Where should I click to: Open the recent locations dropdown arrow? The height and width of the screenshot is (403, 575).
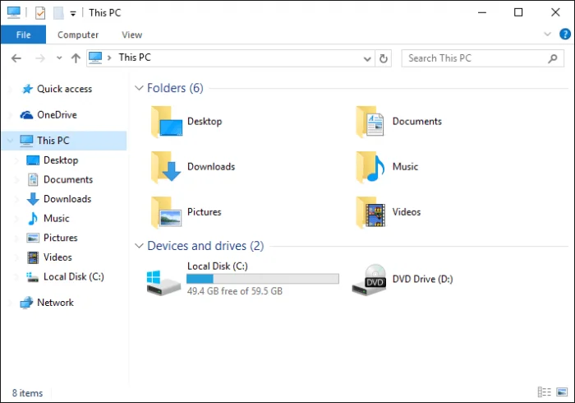(x=59, y=58)
